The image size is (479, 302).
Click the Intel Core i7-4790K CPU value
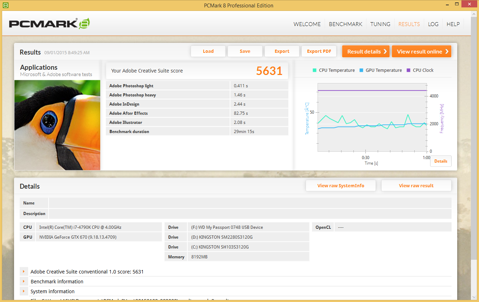(x=80, y=227)
